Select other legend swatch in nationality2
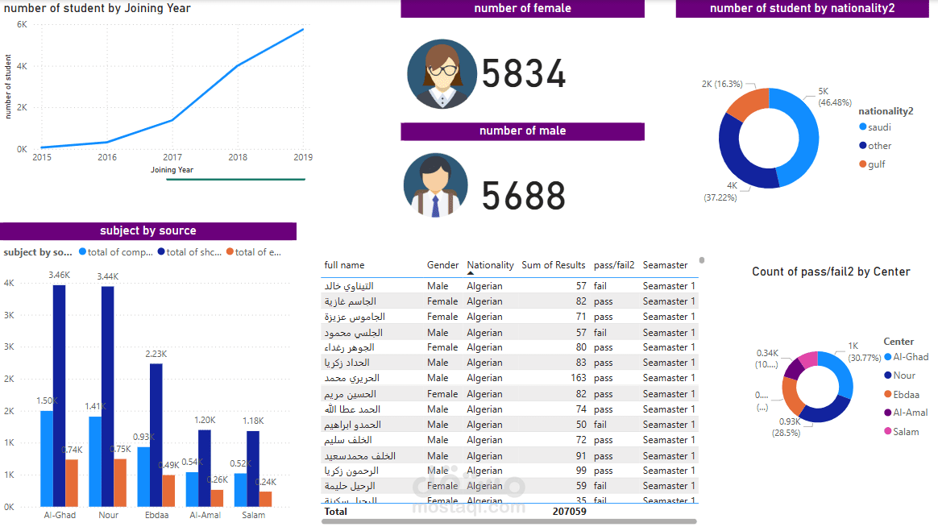 pos(862,145)
